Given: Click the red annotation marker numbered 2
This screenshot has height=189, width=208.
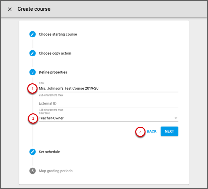Looking at the screenshot, I should coord(33,118).
